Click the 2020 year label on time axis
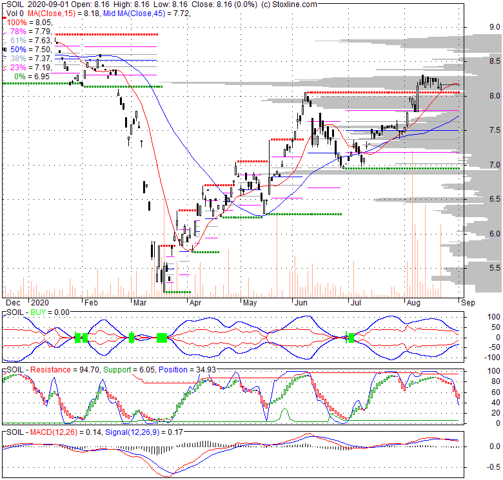 (40, 303)
